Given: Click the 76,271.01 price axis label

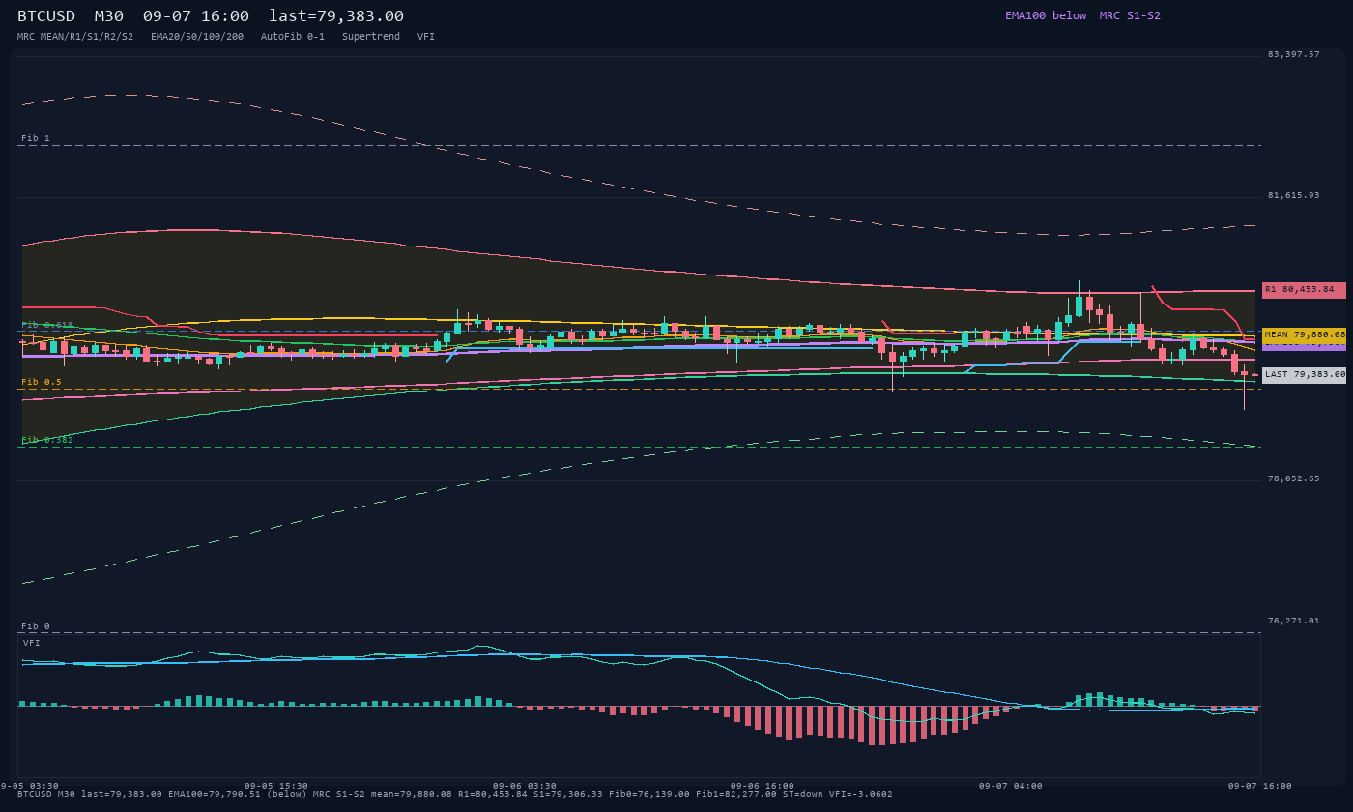Looking at the screenshot, I should (1293, 621).
